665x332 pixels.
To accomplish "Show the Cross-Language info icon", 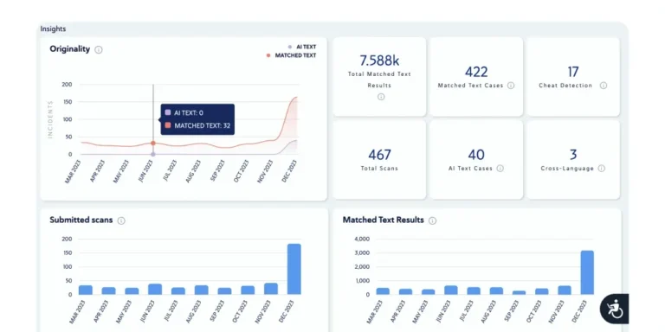I will [602, 169].
